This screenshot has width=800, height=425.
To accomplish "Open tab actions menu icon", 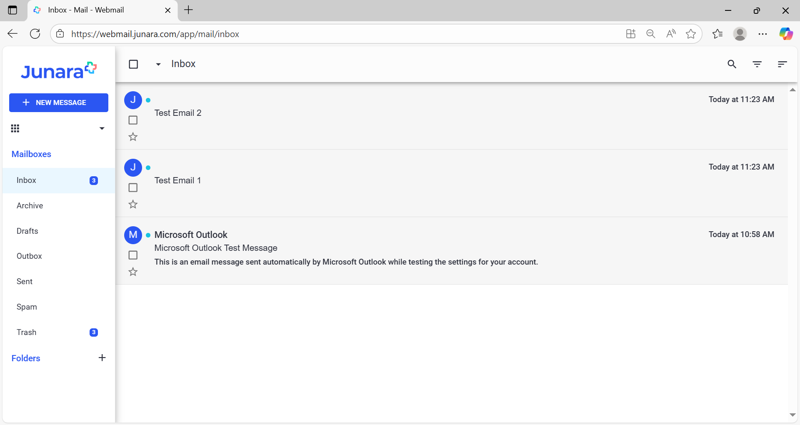I will click(12, 10).
